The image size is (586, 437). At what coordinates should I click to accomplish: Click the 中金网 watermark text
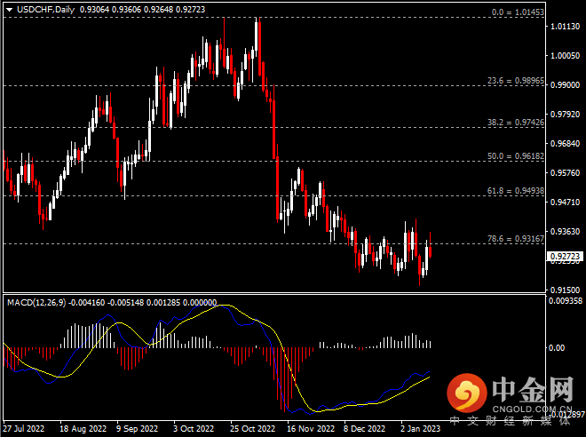point(531,387)
